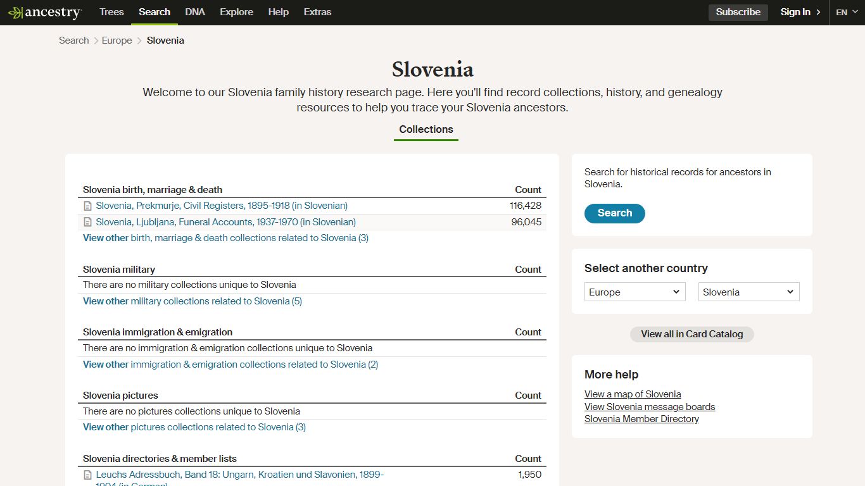View other immigration & emigration collections
Viewport: 865px width, 486px height.
click(230, 364)
